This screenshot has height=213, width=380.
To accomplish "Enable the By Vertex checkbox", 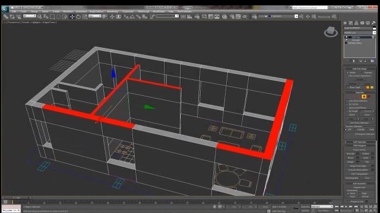I will [347, 104].
